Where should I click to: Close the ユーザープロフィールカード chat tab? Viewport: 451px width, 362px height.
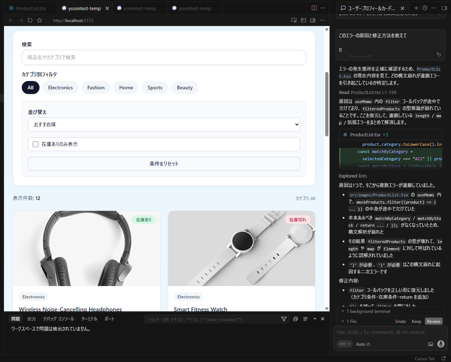click(402, 8)
